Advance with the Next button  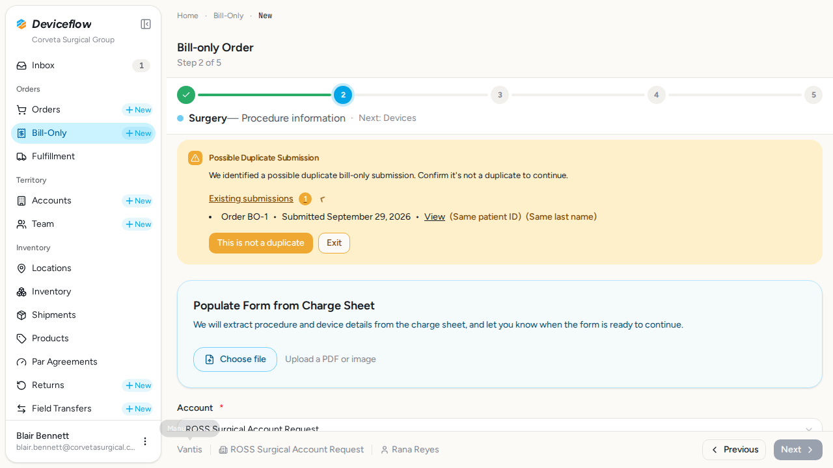[798, 450]
